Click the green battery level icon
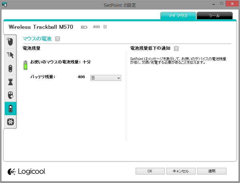 pos(25,65)
